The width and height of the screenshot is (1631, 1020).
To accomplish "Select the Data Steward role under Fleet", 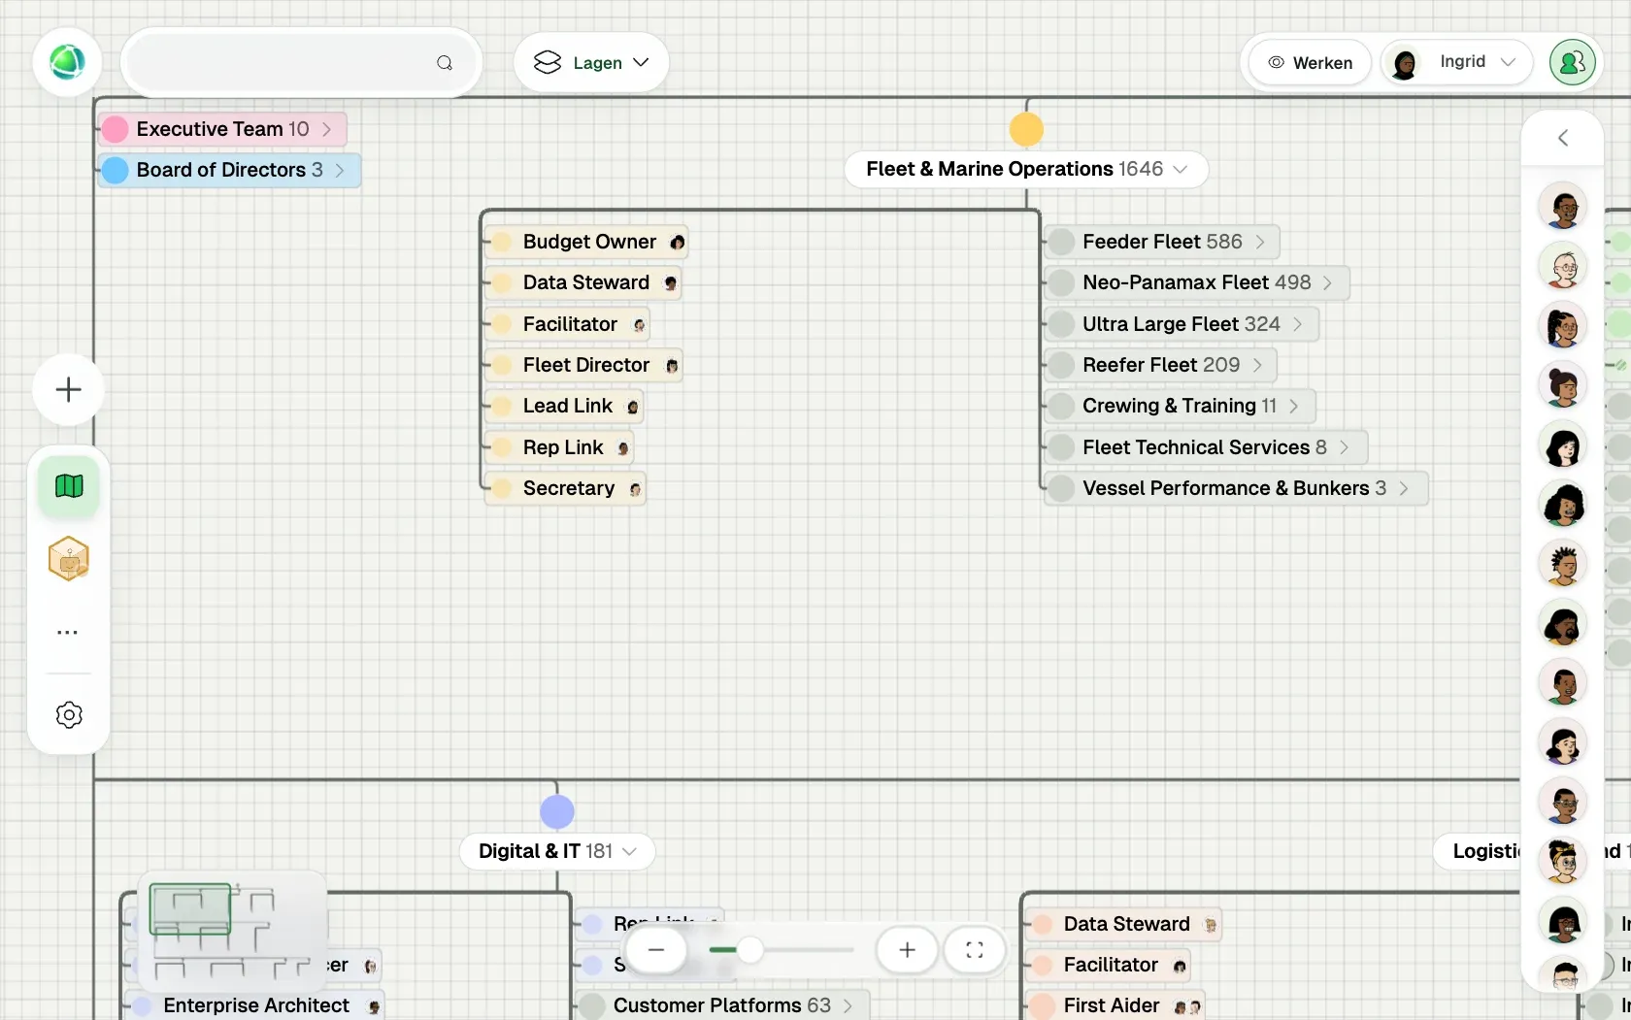I will [583, 282].
